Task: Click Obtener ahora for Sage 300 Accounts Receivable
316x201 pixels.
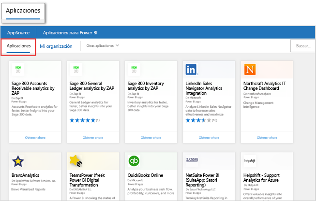Action: [x=35, y=138]
